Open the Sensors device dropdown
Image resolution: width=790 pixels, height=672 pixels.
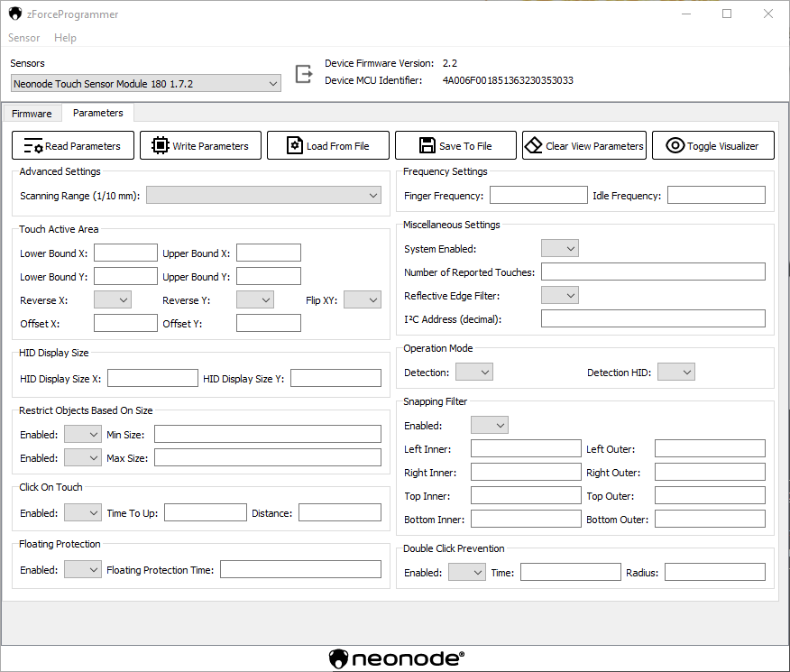point(146,84)
